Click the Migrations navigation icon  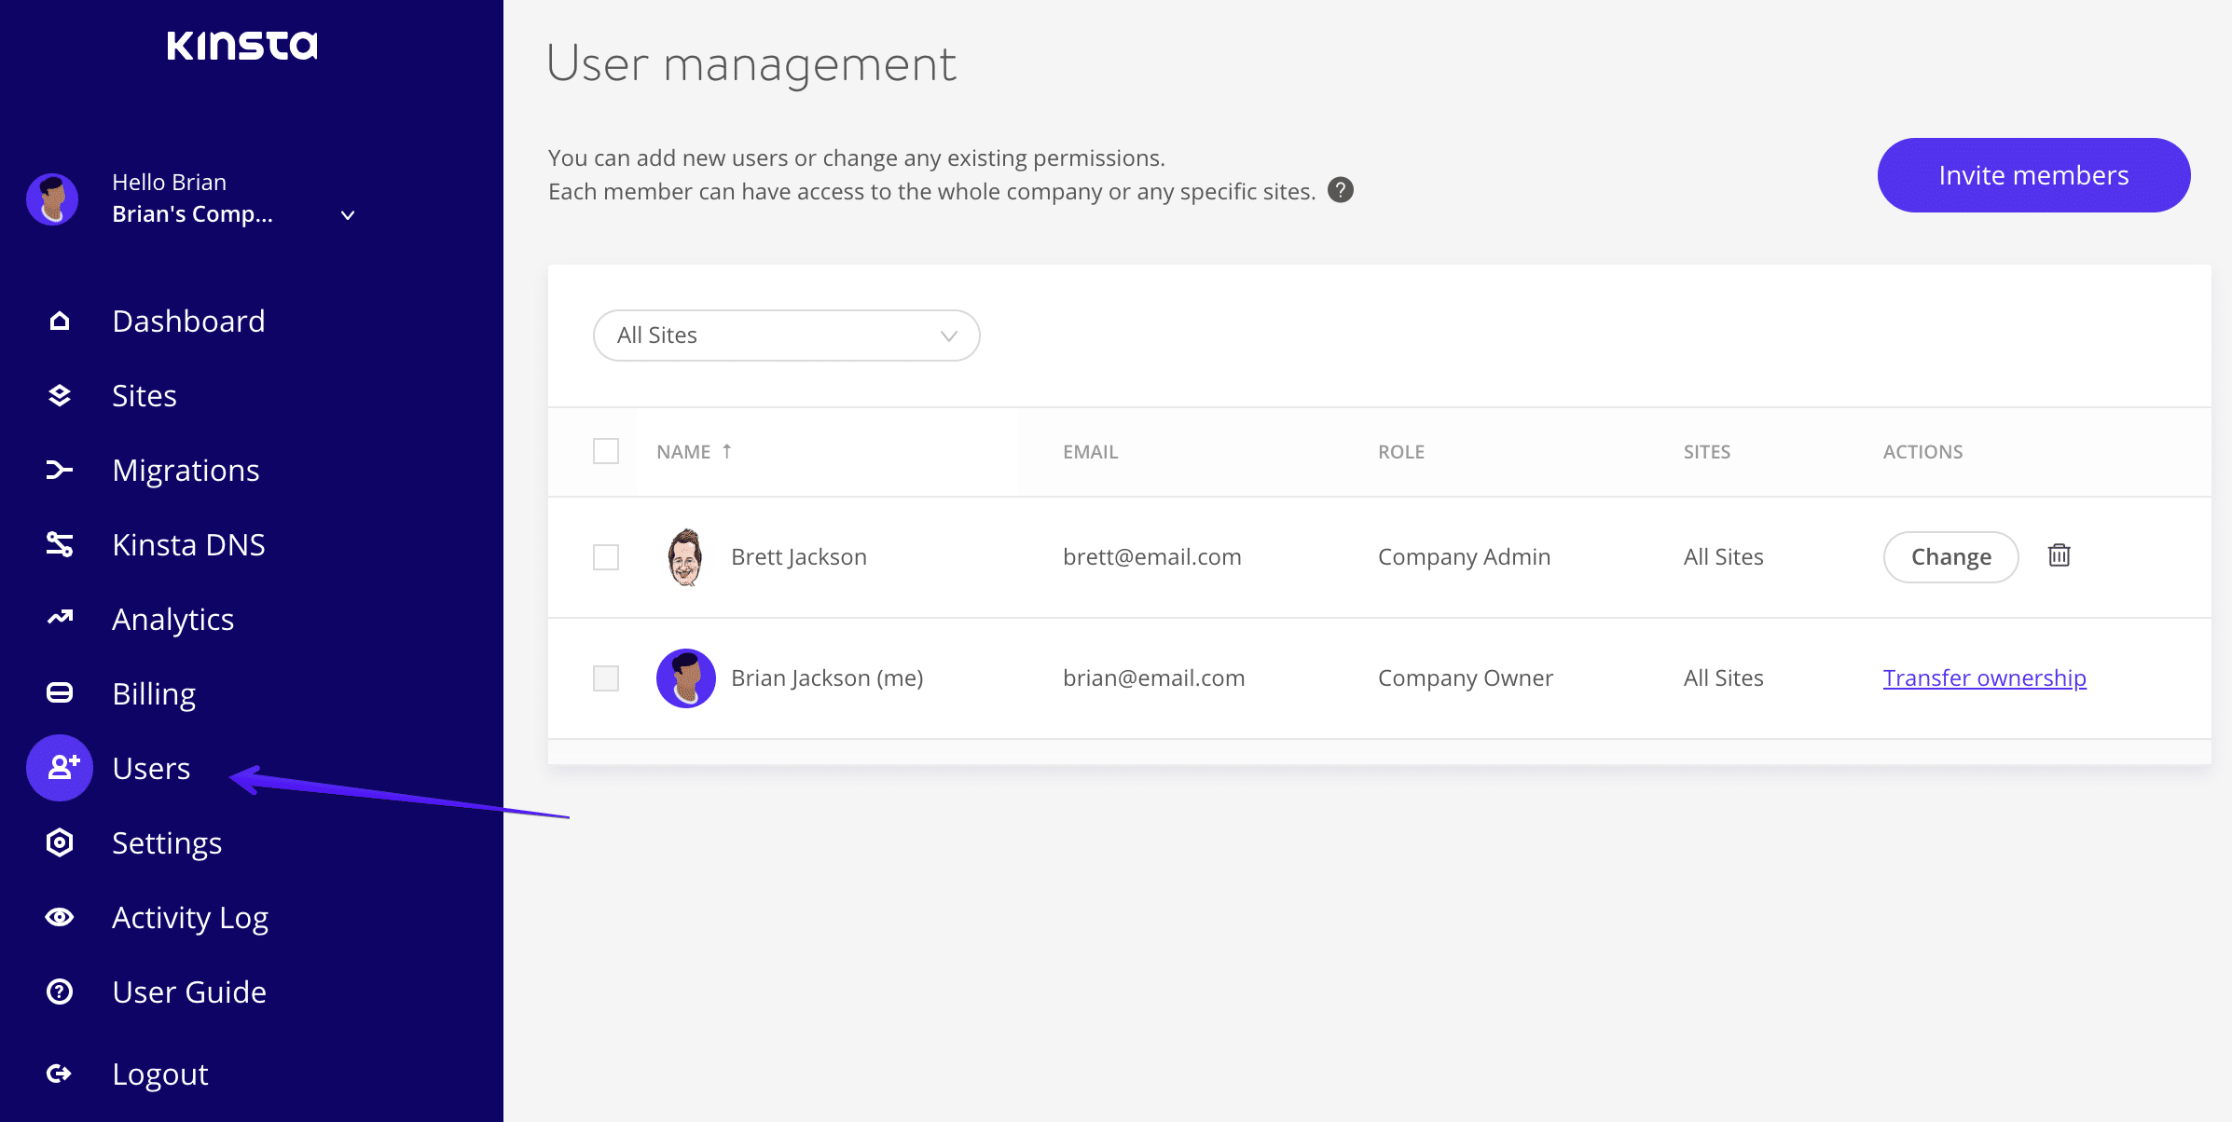[x=59, y=470]
